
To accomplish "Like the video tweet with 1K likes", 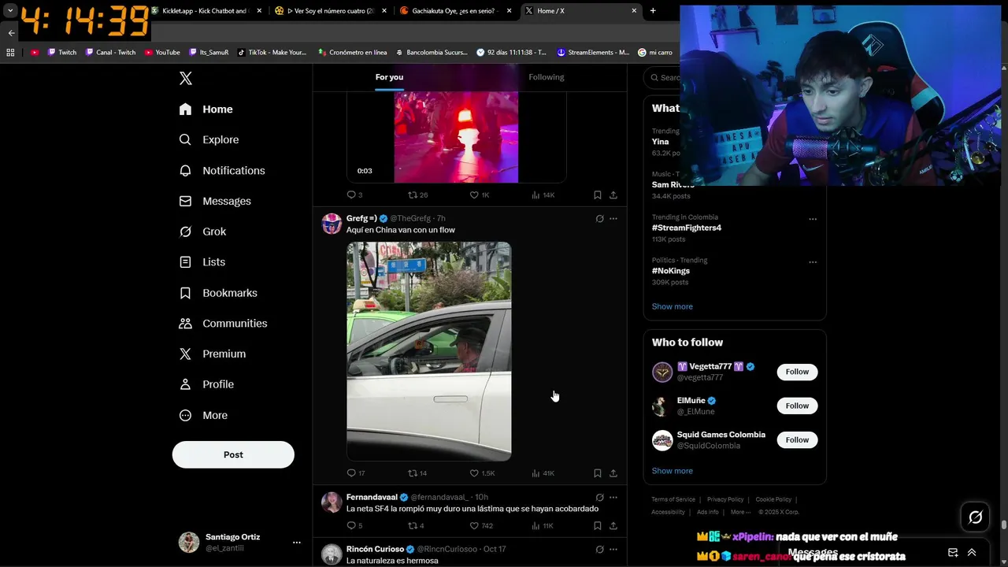I will pos(480,195).
